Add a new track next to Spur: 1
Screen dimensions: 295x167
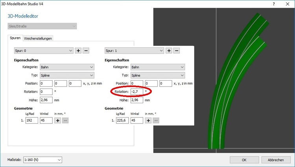169,50
